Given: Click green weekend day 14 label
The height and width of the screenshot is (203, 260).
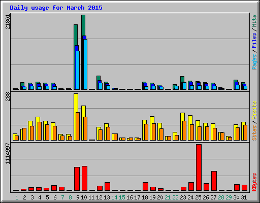Looking at the screenshot, I should pyautogui.click(x=114, y=197).
